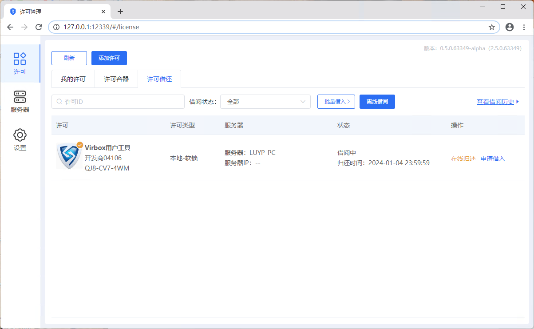534x329 pixels.
Task: Click the version text 0.5.0.63349-alpha
Action: (462, 48)
